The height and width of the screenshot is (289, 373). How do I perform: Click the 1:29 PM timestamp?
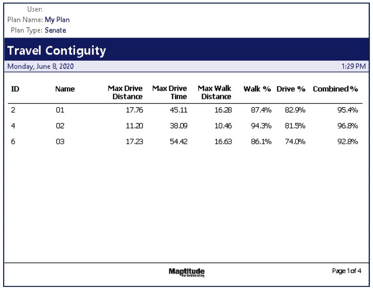click(x=353, y=66)
